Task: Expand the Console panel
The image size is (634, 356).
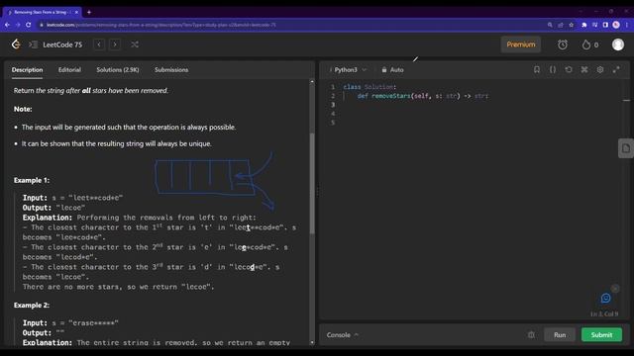Action: pos(342,334)
